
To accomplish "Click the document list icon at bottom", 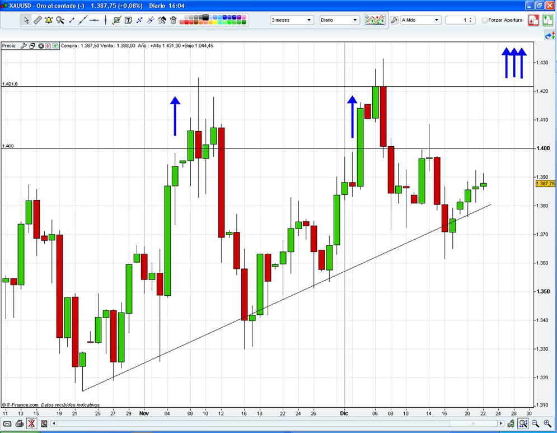I will [44, 423].
